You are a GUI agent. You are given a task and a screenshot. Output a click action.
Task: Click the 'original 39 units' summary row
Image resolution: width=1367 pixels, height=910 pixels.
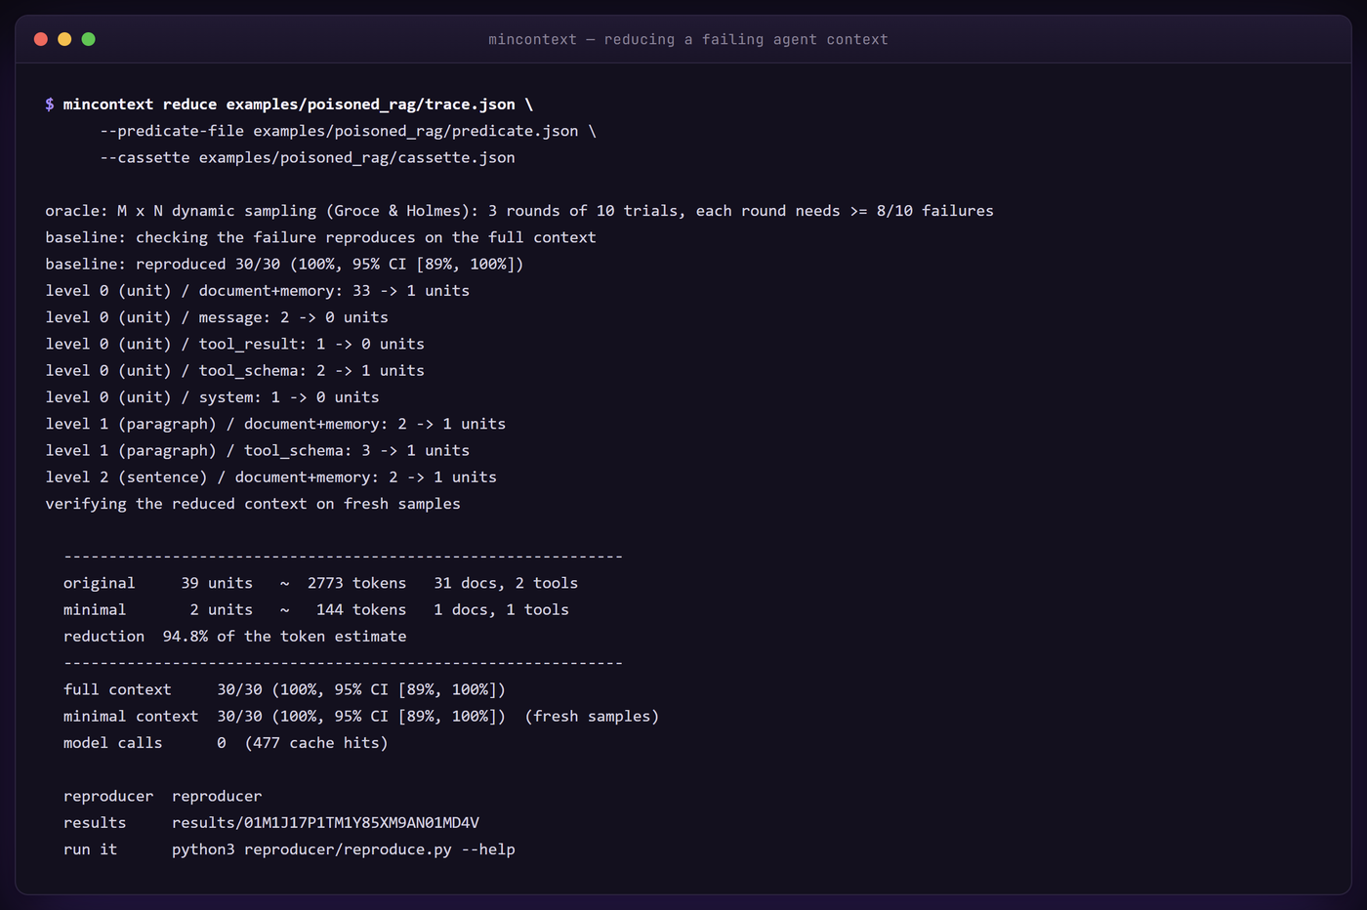coord(320,583)
